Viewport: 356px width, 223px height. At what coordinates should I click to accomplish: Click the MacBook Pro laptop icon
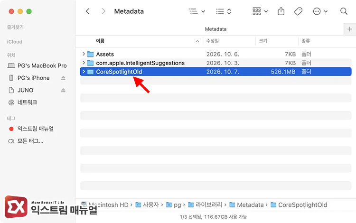(11, 65)
